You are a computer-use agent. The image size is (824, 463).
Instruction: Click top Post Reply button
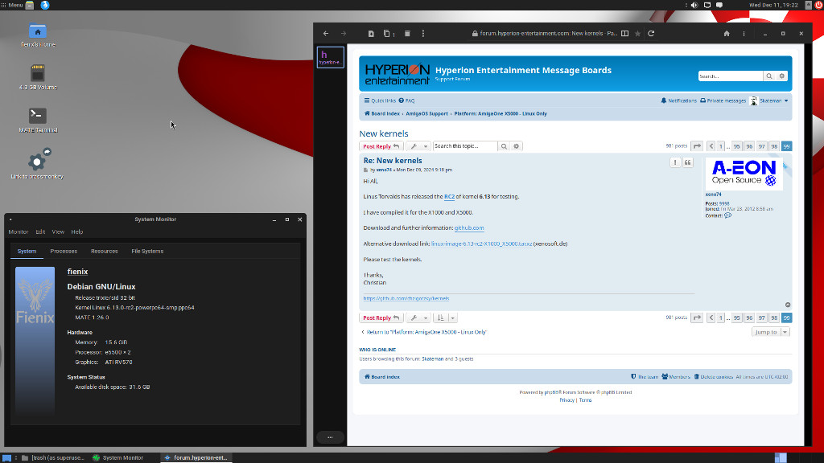(x=381, y=146)
